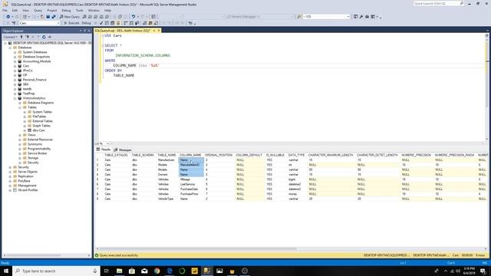Open the Query menu
The image size is (491, 276).
38,10
